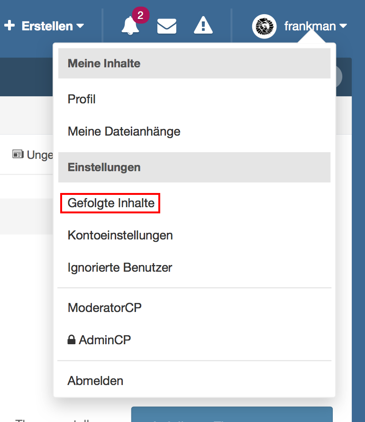Click the plus icon beside Erstellen

[x=9, y=26]
